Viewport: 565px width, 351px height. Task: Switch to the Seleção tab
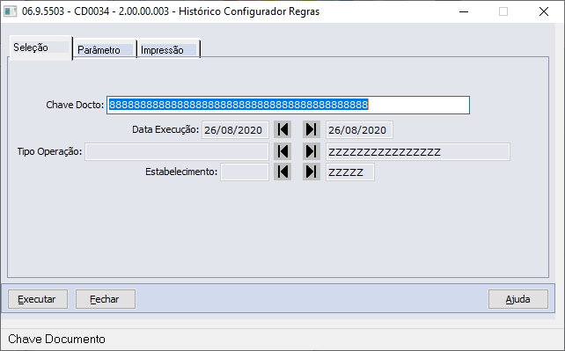point(40,48)
